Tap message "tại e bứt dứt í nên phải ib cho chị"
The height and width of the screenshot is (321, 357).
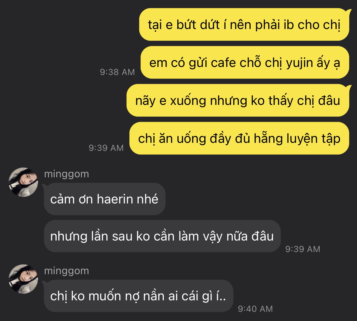[x=244, y=25]
